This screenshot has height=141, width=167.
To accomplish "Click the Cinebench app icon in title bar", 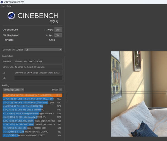I will 2,2.
